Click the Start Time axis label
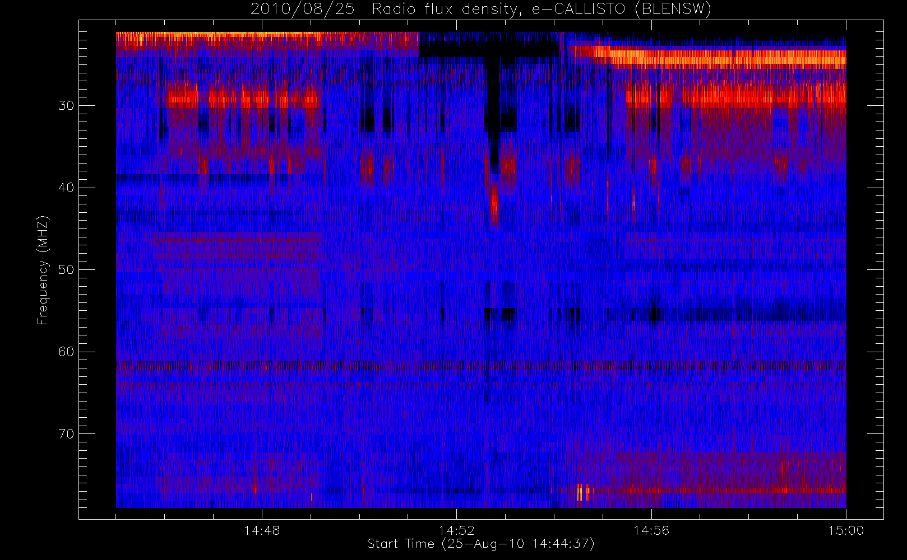 point(480,544)
